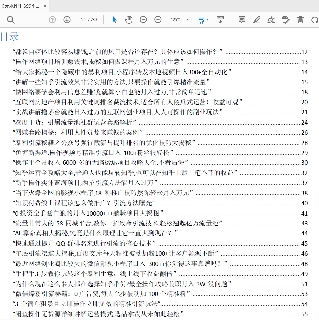Select the highlighter pen tool
Viewport: 319px width, 320px height.
[256, 20]
